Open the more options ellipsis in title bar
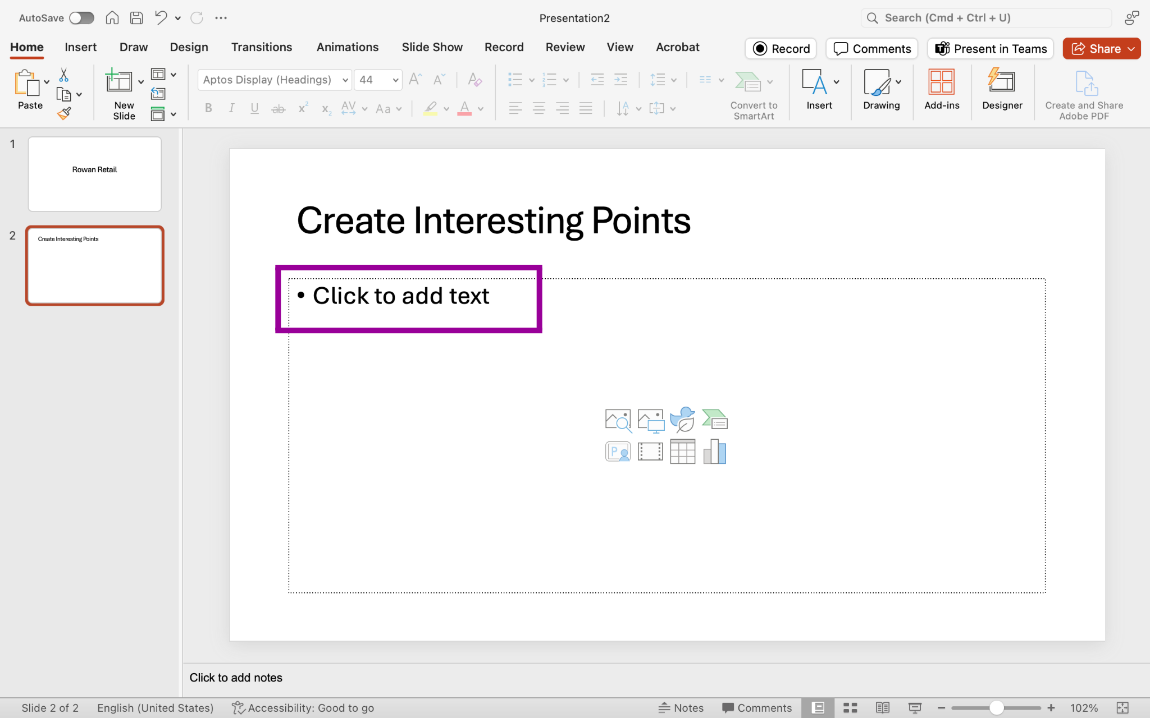Screen dimensions: 1150x718 pos(221,18)
